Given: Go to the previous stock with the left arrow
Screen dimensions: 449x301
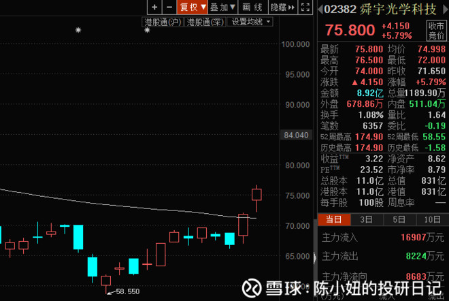Looking at the screenshot, I should [x=320, y=10].
